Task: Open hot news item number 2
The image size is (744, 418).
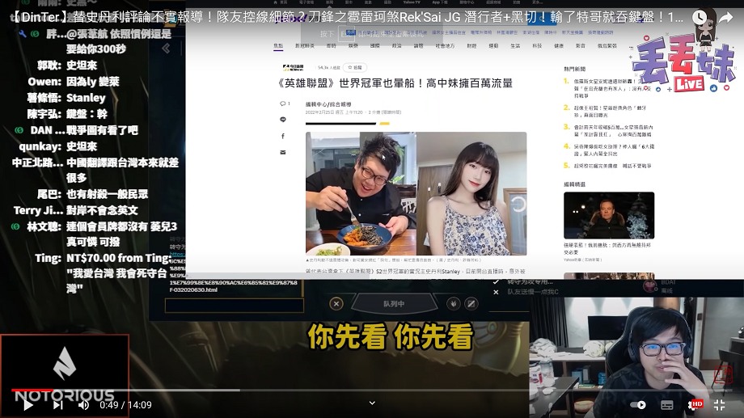Action: pyautogui.click(x=605, y=111)
